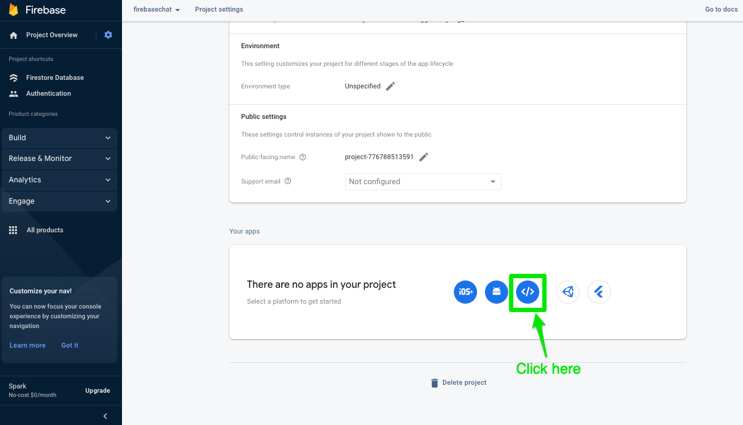Image resolution: width=743 pixels, height=425 pixels.
Task: Add an iOS app
Action: [465, 292]
